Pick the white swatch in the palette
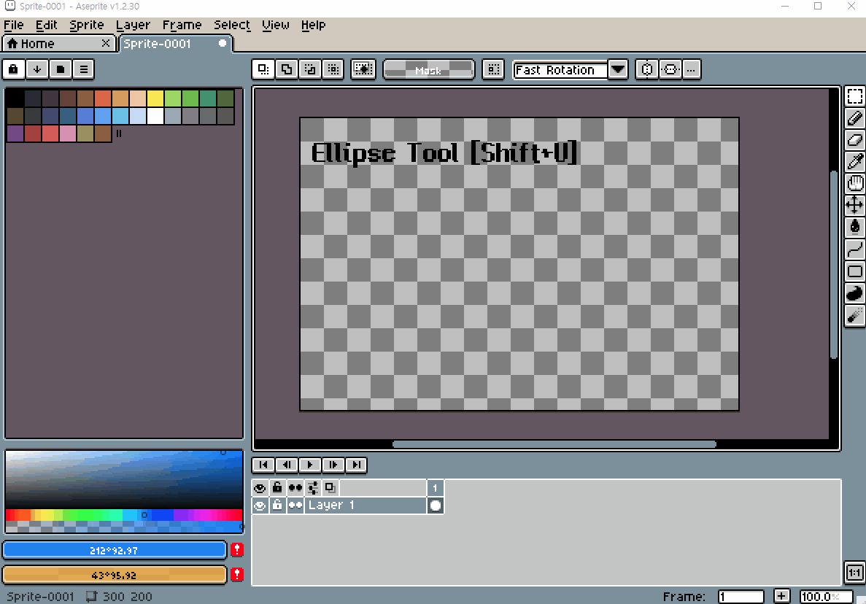Image resolution: width=866 pixels, height=604 pixels. [155, 116]
